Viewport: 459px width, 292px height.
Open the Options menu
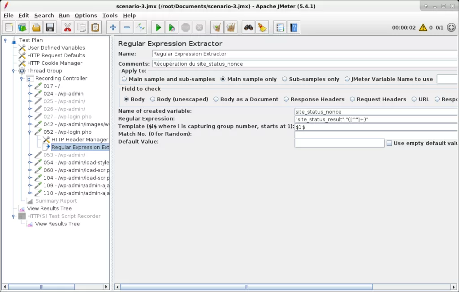pos(86,15)
